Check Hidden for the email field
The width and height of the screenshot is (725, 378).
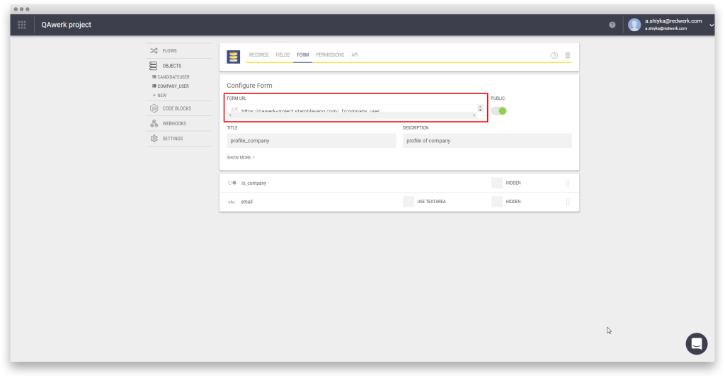click(x=497, y=202)
